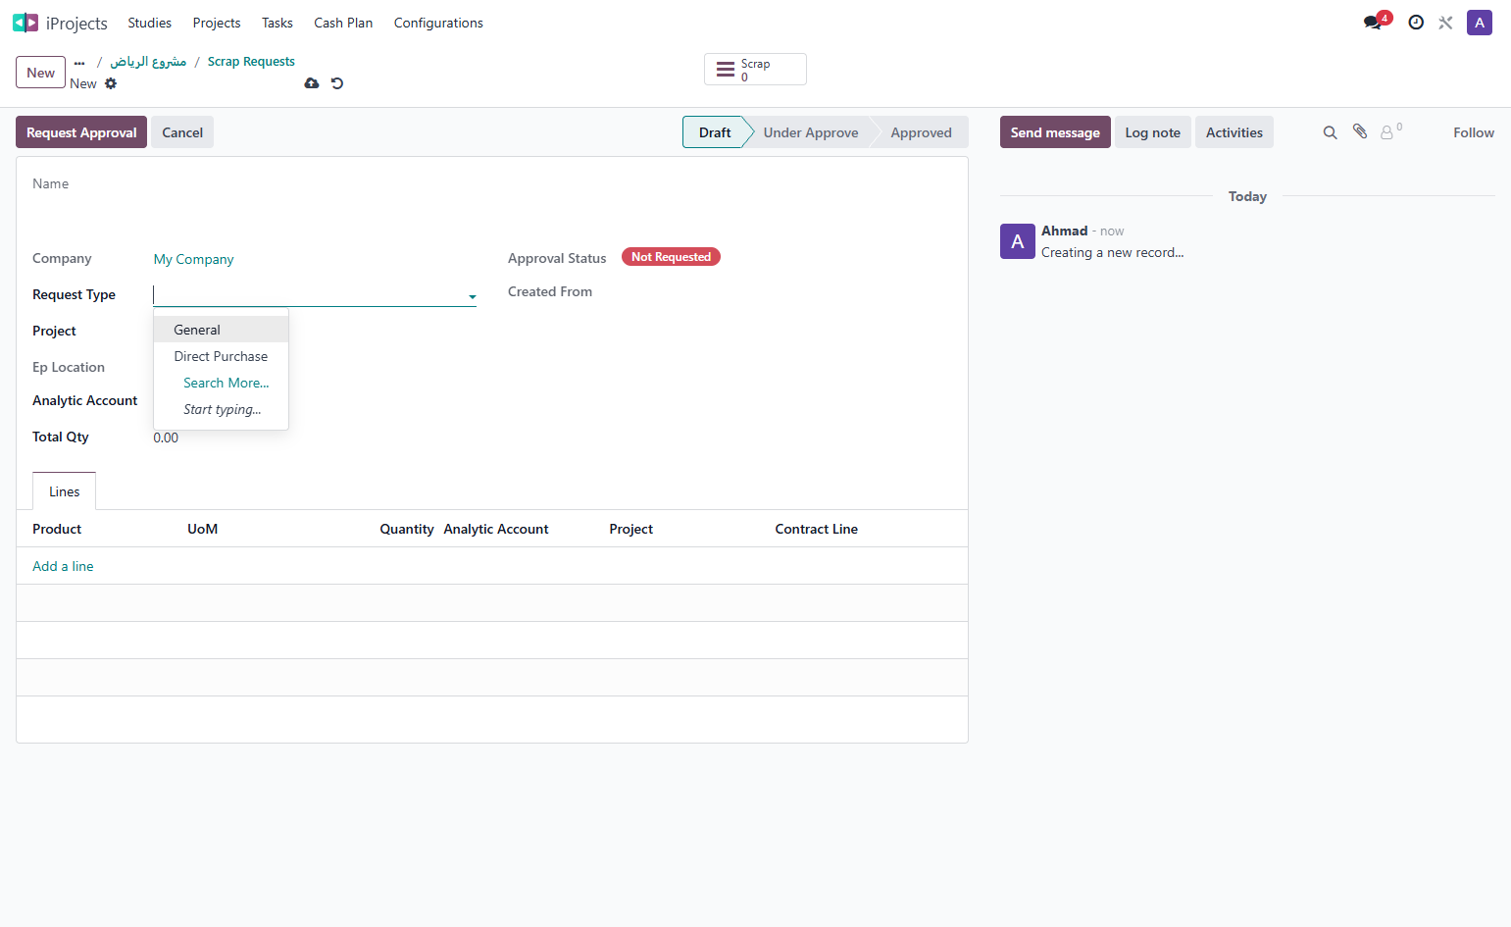Click Send message in the chatter
The height and width of the screenshot is (927, 1511).
(x=1055, y=132)
